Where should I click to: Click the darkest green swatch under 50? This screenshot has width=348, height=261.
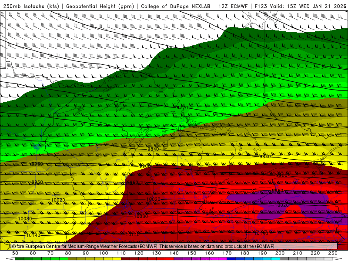[x=20, y=259]
